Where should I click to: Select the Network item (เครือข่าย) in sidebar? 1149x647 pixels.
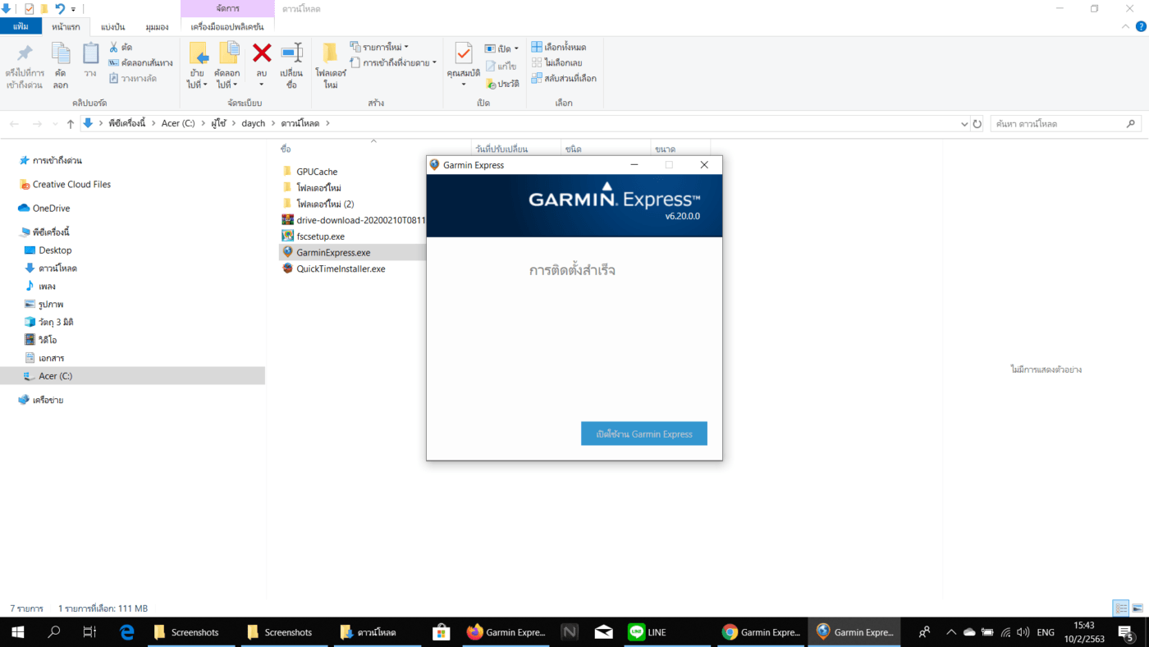pos(48,400)
